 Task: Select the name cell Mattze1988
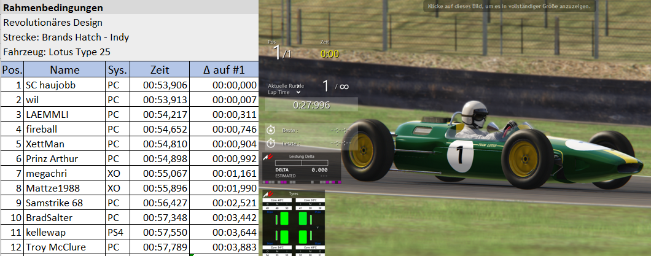(64, 188)
